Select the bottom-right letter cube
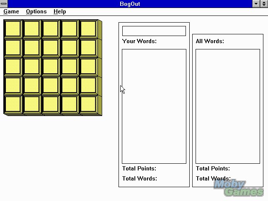This screenshot has height=201, width=268. (x=88, y=104)
